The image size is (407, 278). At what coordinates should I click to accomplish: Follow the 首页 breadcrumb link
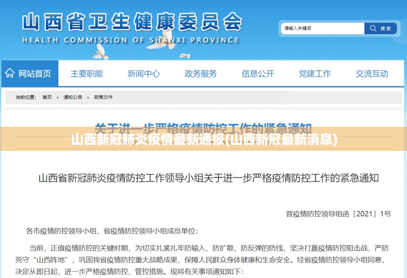pos(47,97)
